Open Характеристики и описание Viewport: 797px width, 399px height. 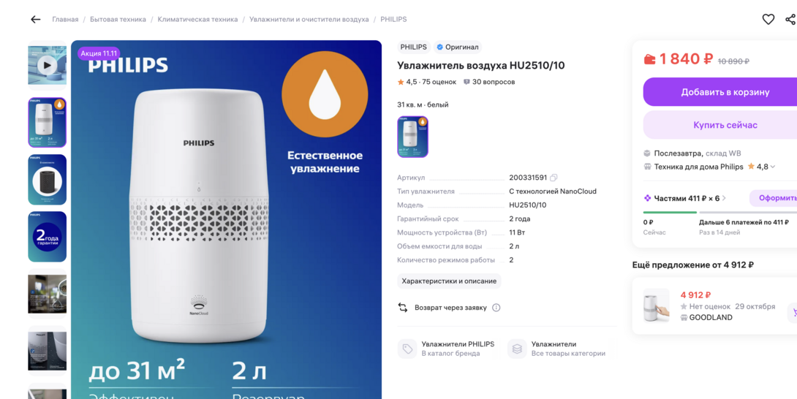(x=449, y=281)
